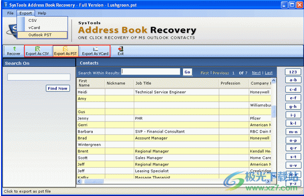Click Sales Manager job title cell

tap(176, 158)
